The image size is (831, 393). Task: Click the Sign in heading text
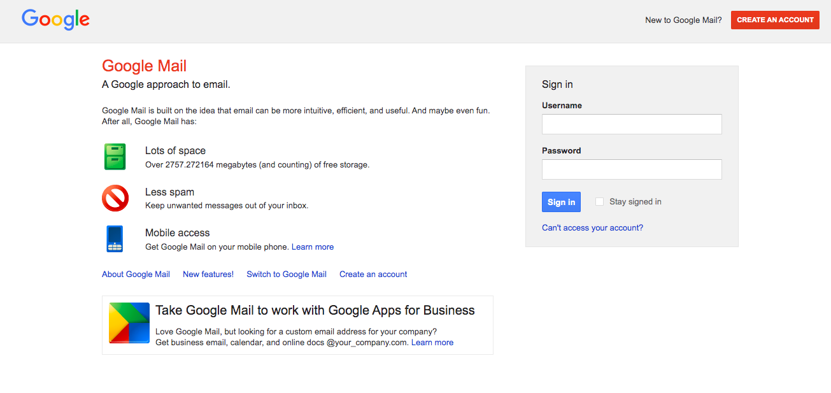(x=557, y=85)
